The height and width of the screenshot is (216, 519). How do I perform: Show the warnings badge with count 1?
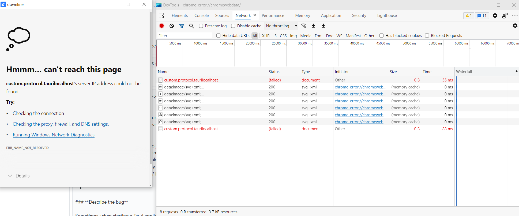click(469, 16)
